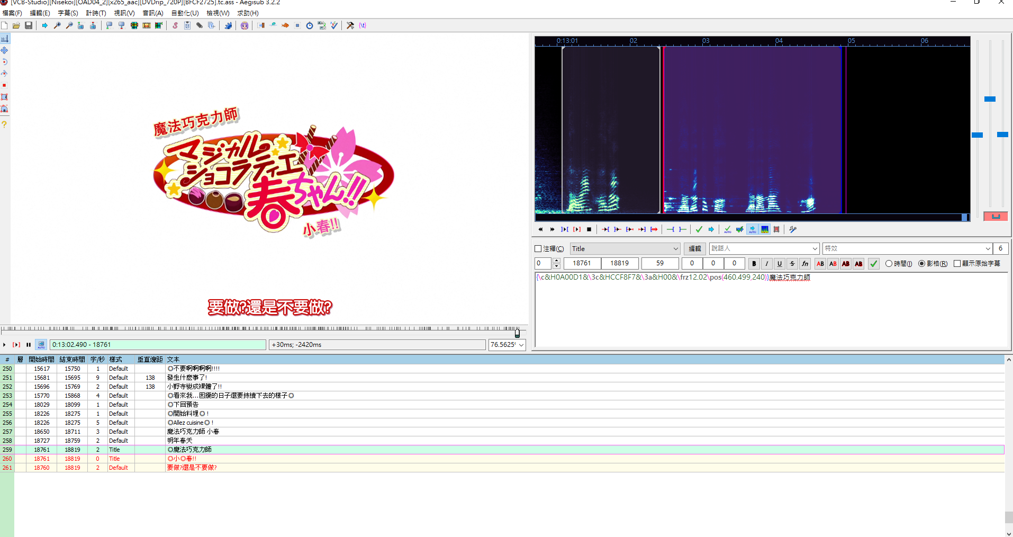Toggle italic I formatting button
1013x537 pixels.
coord(767,264)
